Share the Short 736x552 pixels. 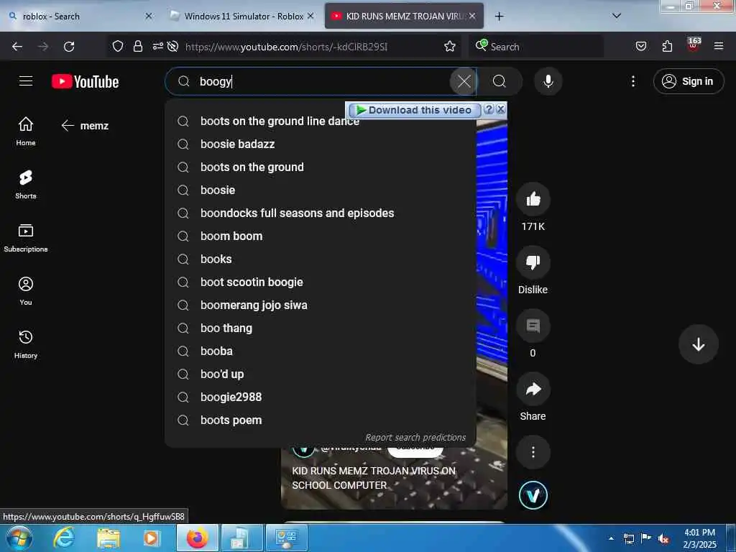pos(533,389)
